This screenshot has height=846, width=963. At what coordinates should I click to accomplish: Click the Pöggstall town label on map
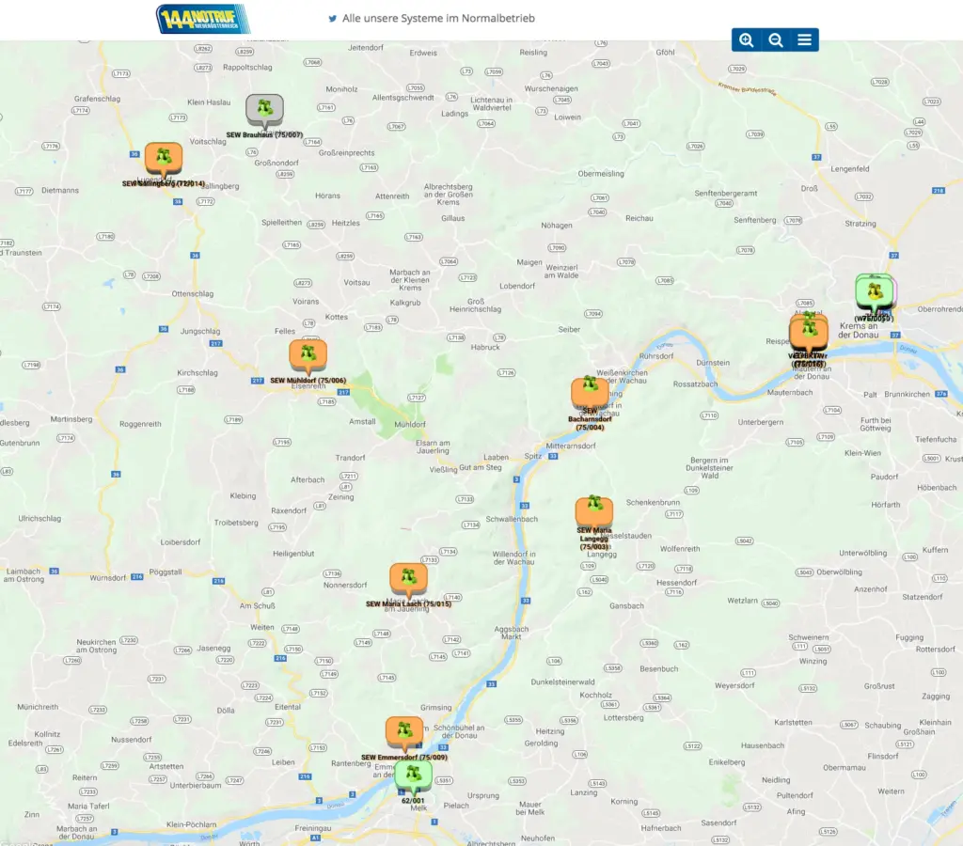click(x=165, y=572)
